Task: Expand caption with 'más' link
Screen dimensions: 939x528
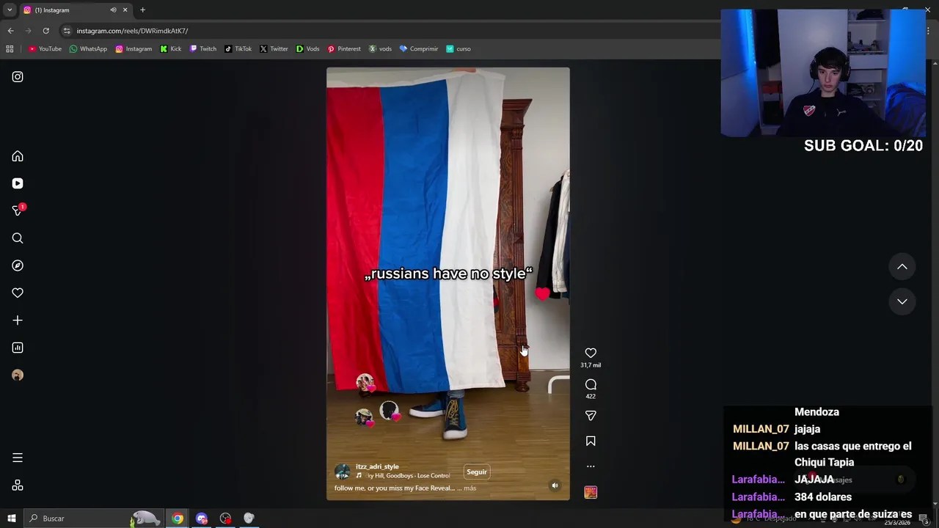Action: tap(469, 488)
